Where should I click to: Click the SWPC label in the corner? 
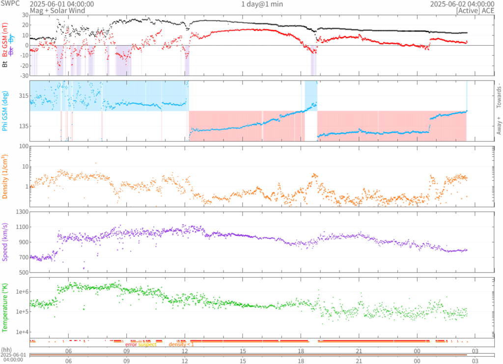pos(10,3)
